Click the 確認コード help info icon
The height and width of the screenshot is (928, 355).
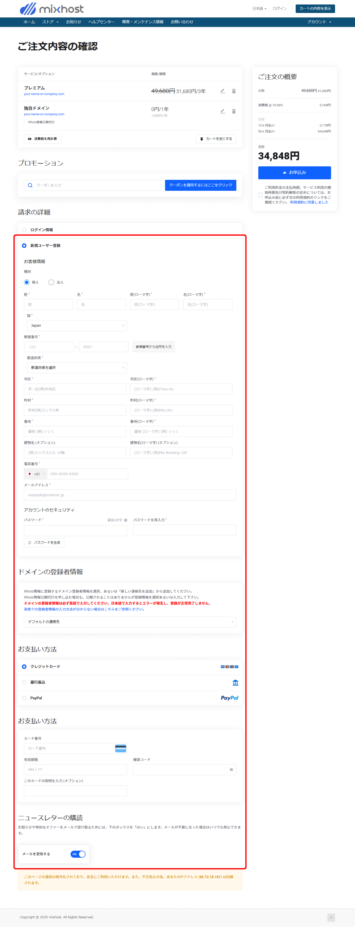[x=231, y=770]
